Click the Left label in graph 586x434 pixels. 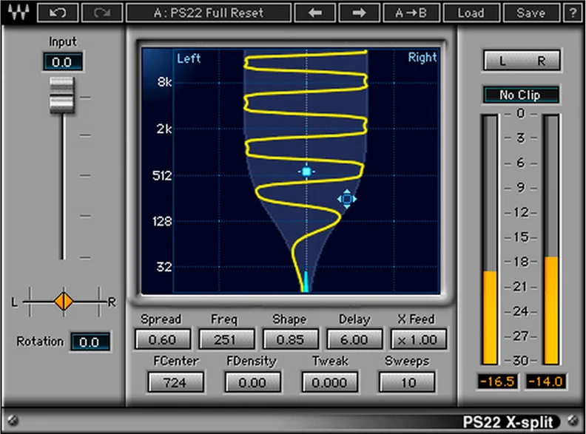tap(189, 58)
